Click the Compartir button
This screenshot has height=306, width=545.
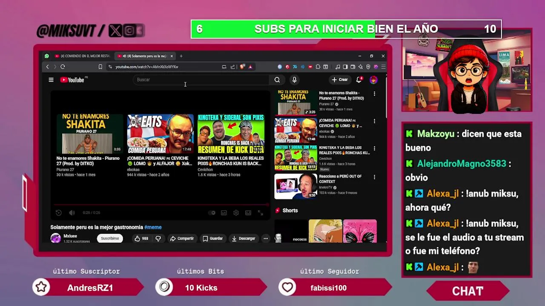coord(182,238)
